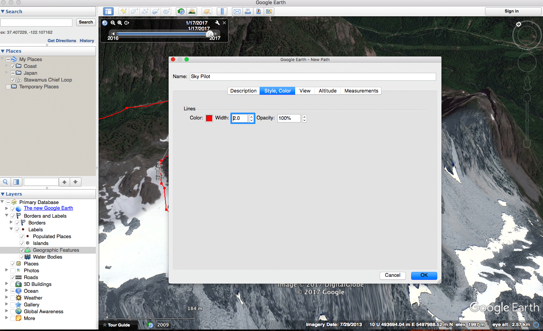The height and width of the screenshot is (331, 543).
Task: Click the Record a Tour camera icon
Action: (x=166, y=11)
